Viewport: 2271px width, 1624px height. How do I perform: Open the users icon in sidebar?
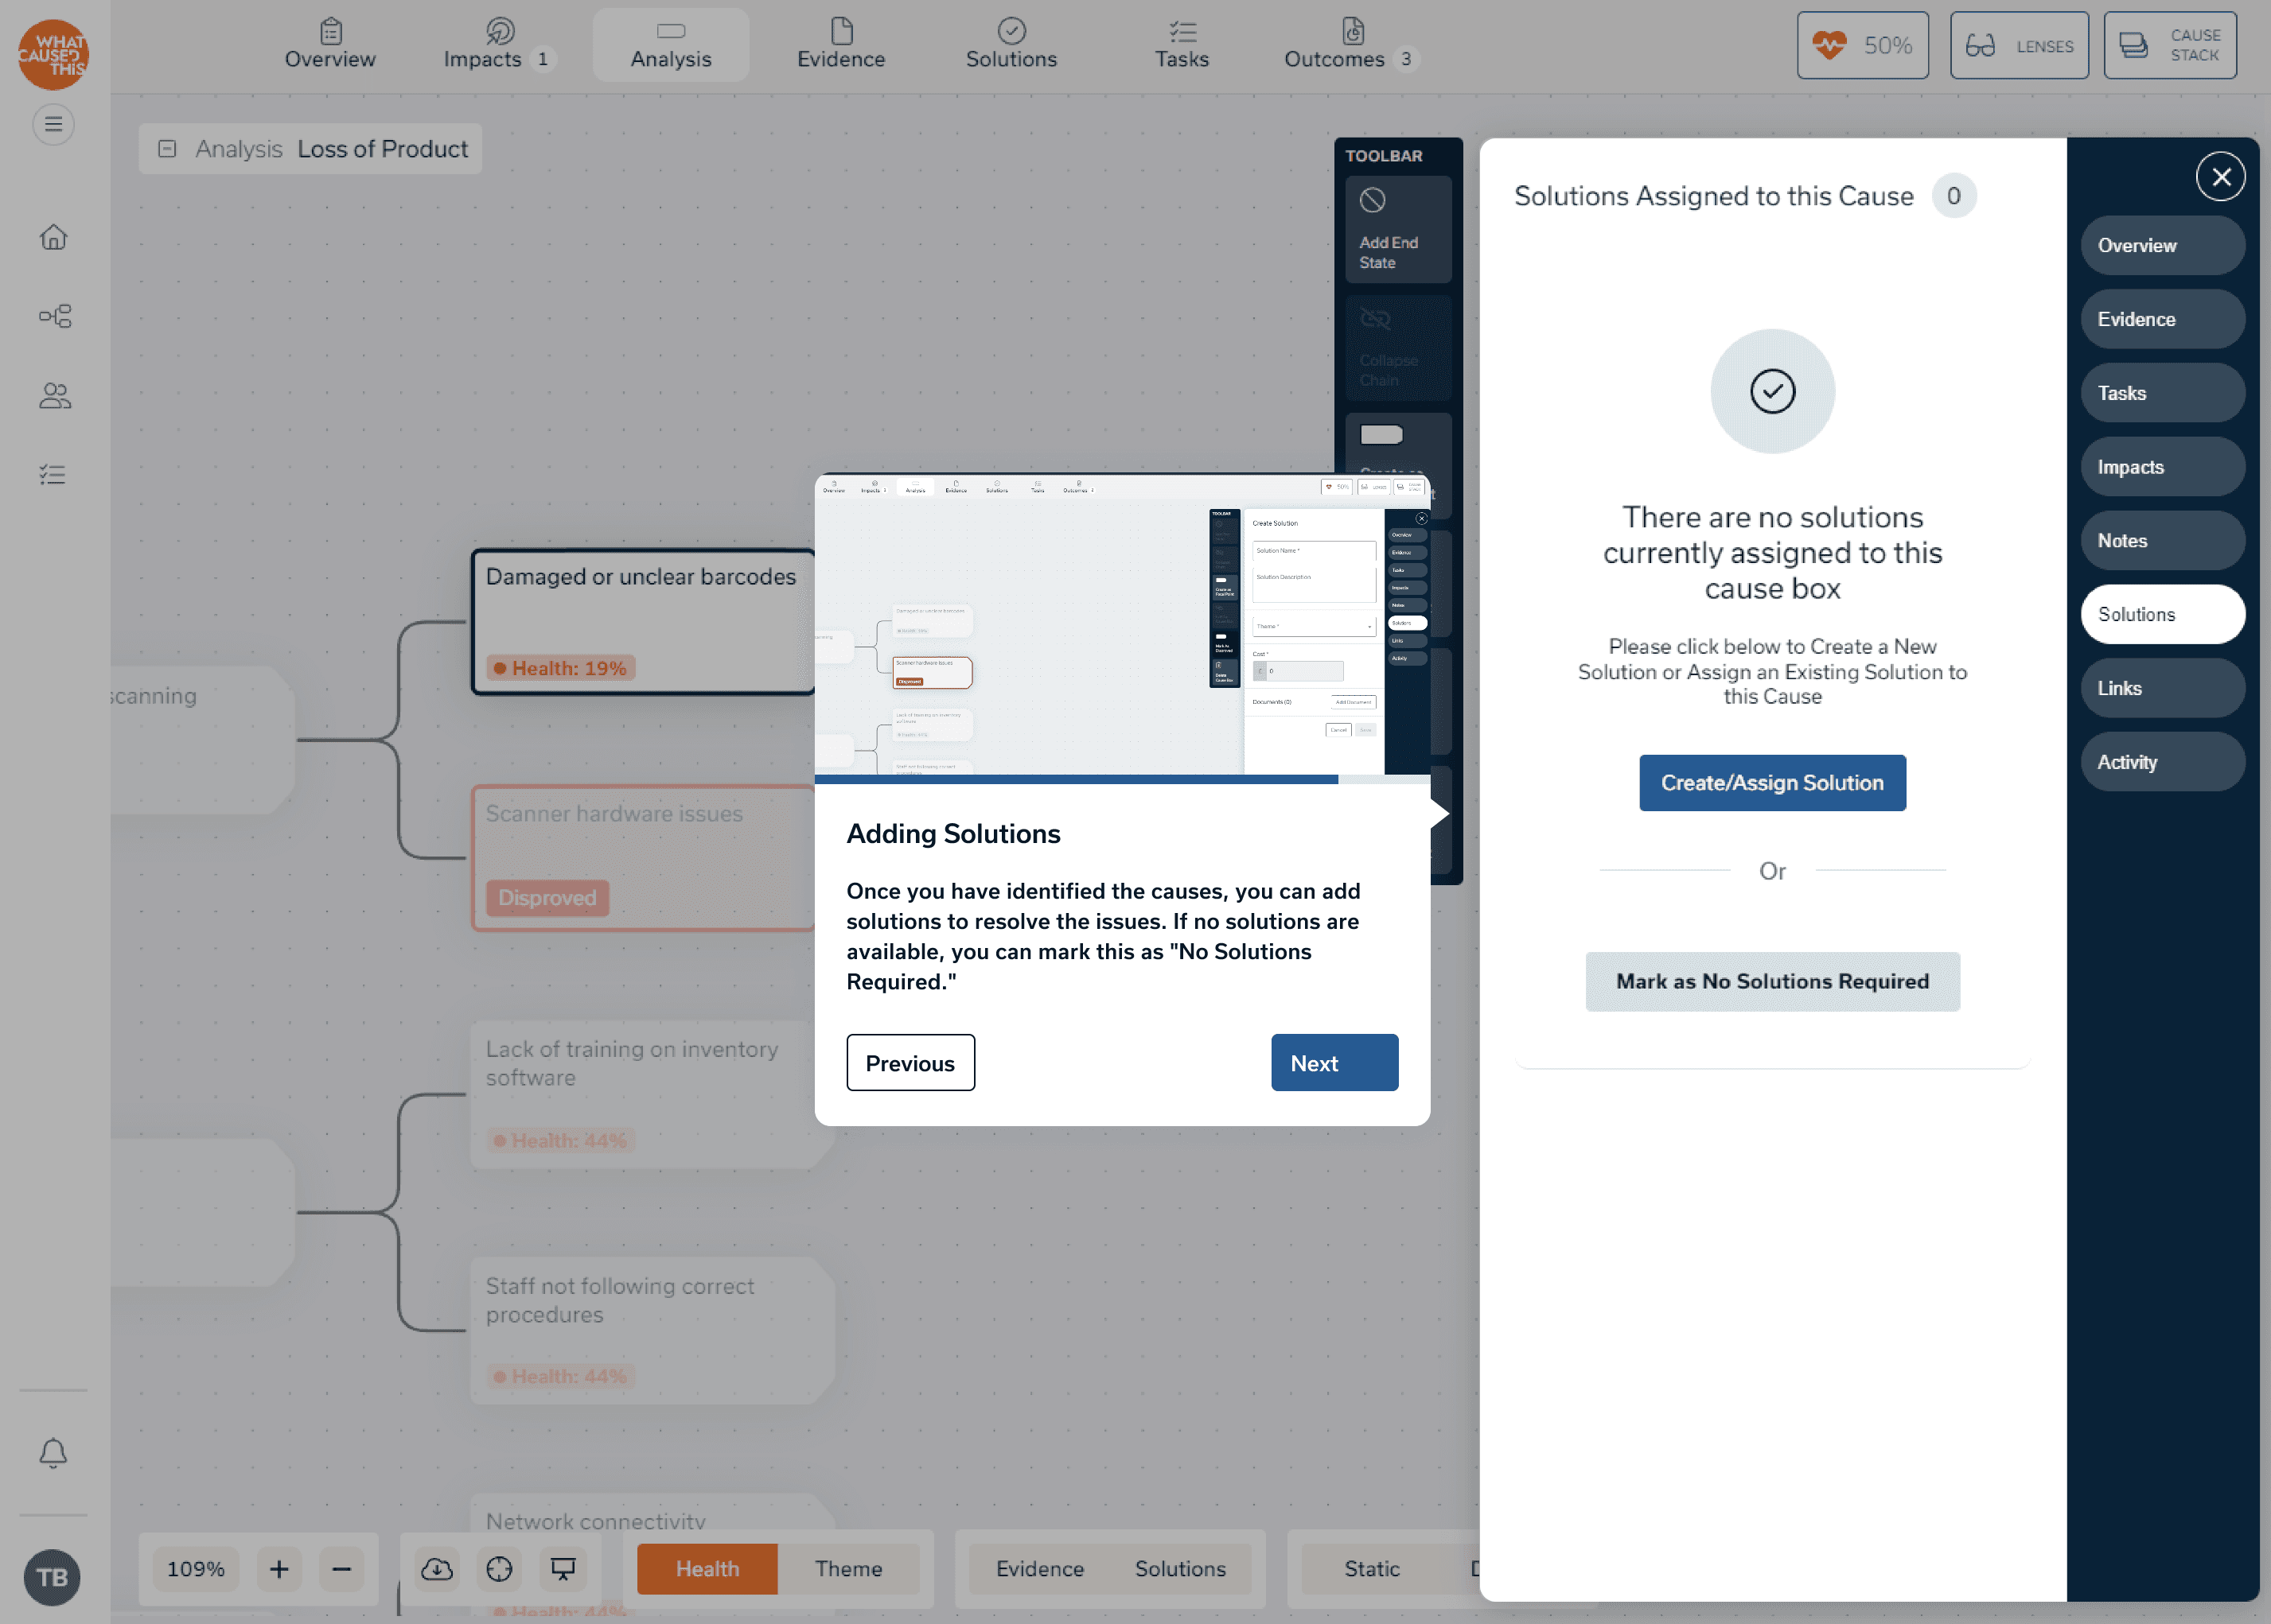tap(53, 396)
